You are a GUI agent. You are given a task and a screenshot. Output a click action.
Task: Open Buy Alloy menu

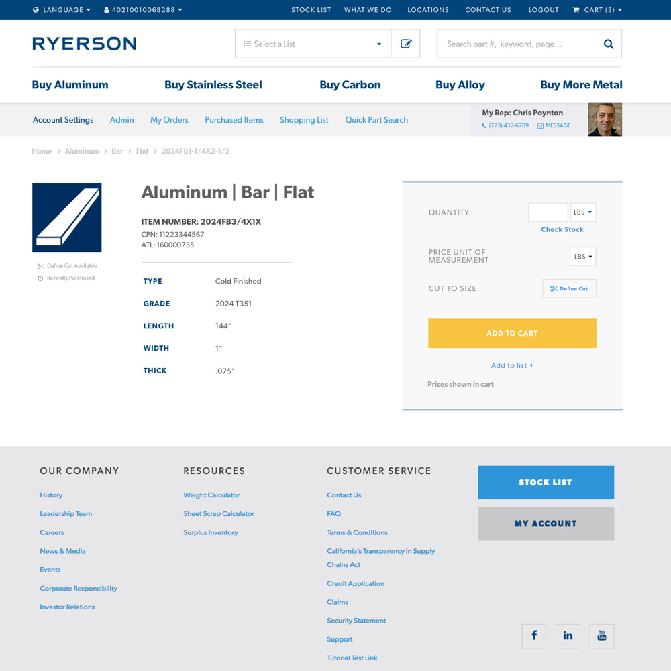click(460, 84)
